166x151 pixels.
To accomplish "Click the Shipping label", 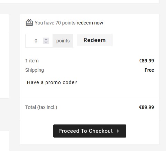I will (x=35, y=70).
